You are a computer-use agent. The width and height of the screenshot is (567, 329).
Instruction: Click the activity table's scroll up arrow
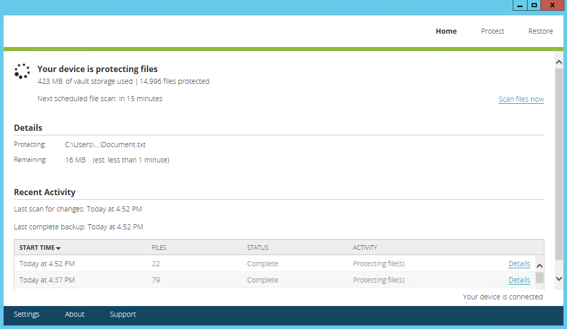tap(539, 266)
